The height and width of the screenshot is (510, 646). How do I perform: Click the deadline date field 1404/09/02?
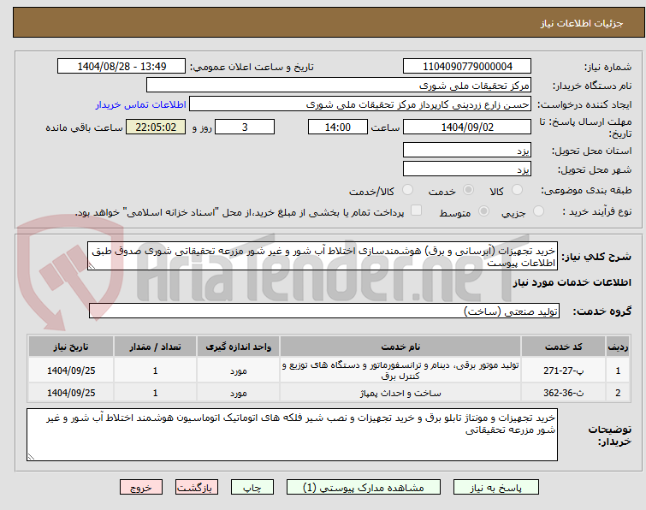point(467,127)
